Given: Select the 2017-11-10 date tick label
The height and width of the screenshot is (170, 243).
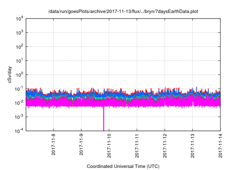Looking at the screenshot, I should (x=109, y=146).
